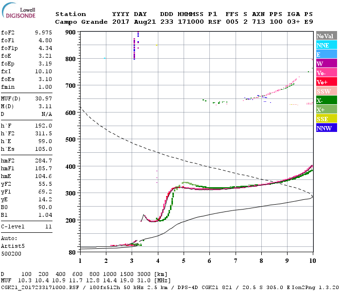Click the hmF2 value 284.7
The width and height of the screenshot is (340, 291).
click(x=44, y=161)
